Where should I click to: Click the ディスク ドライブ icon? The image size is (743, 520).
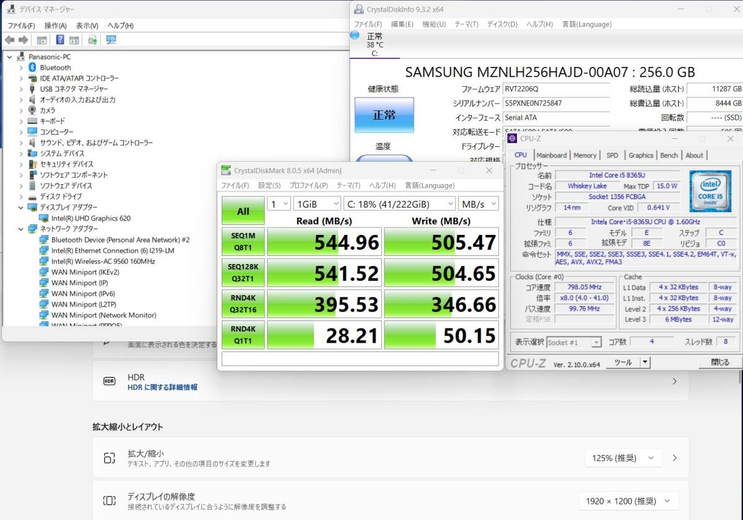point(32,196)
